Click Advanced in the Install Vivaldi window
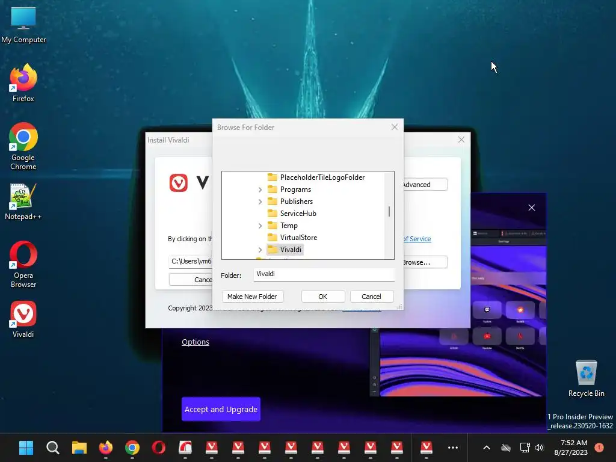The image size is (616, 462). click(425, 185)
